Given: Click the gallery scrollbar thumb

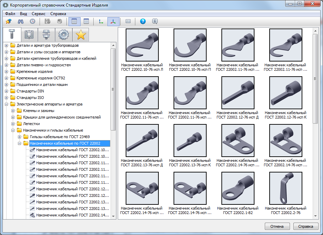Looking at the screenshot, I should coord(315,79).
